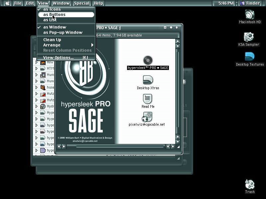This screenshot has height=199, width=266.
Task: Select the pixelwiz@cgocable.net mail icon
Action: [x=147, y=117]
